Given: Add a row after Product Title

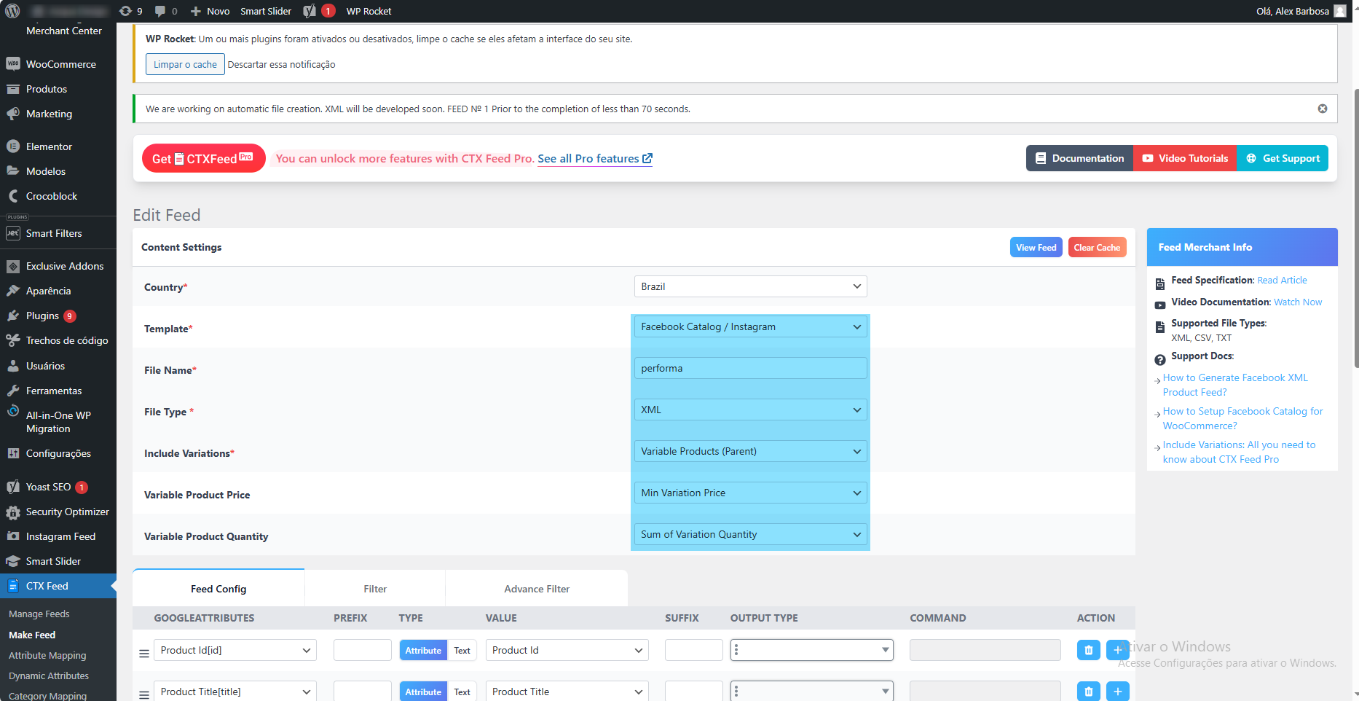Looking at the screenshot, I should point(1117,692).
